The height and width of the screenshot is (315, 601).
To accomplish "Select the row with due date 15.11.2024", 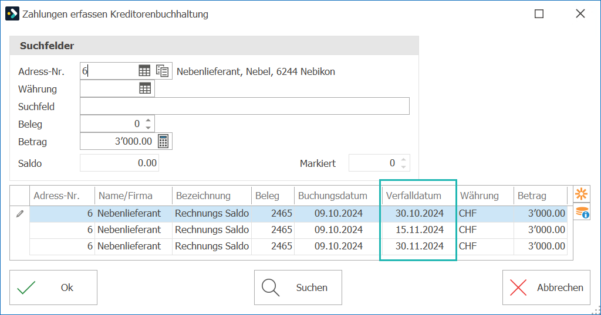I will [x=298, y=230].
